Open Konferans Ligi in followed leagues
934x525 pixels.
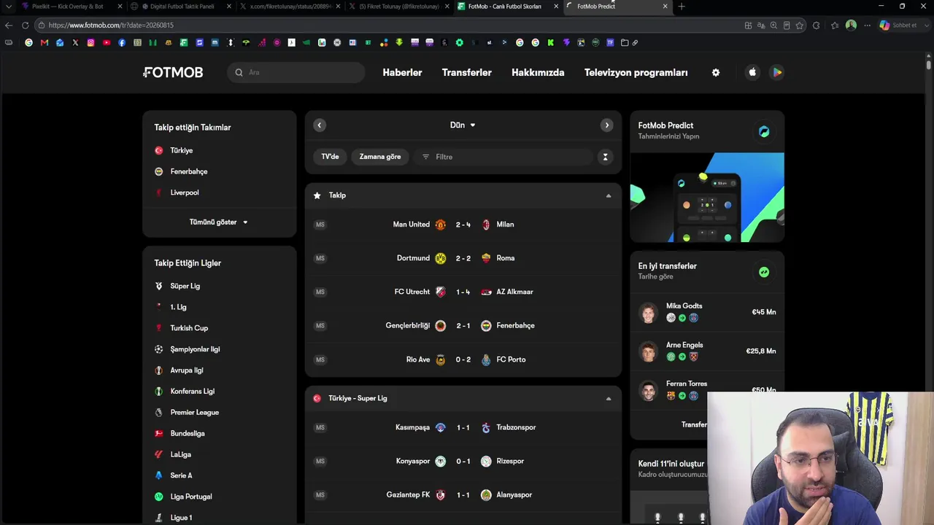(x=193, y=392)
